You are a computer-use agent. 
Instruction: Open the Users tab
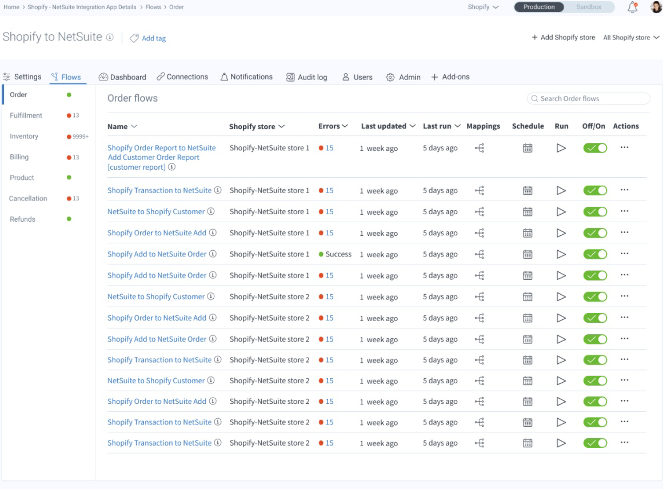(357, 77)
